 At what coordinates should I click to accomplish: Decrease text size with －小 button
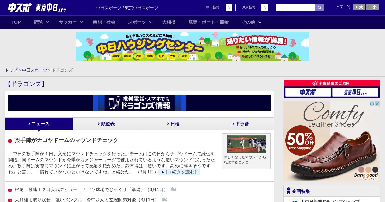[x=372, y=7]
